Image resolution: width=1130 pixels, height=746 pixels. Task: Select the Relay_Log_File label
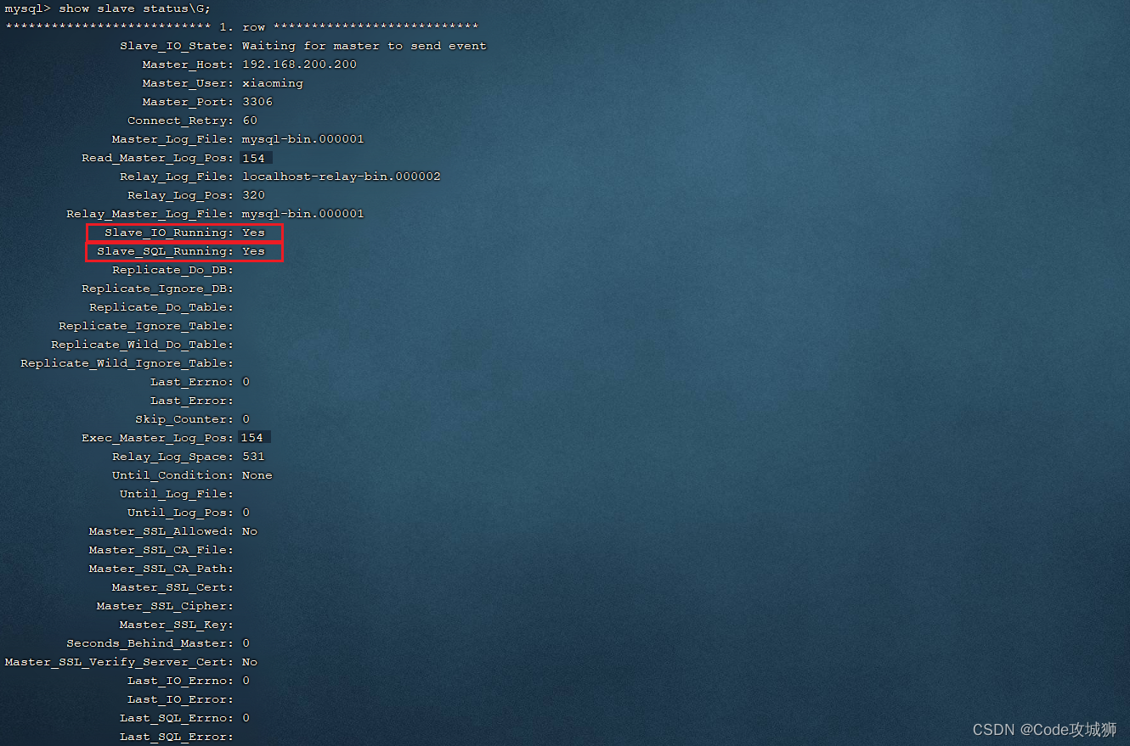click(177, 177)
